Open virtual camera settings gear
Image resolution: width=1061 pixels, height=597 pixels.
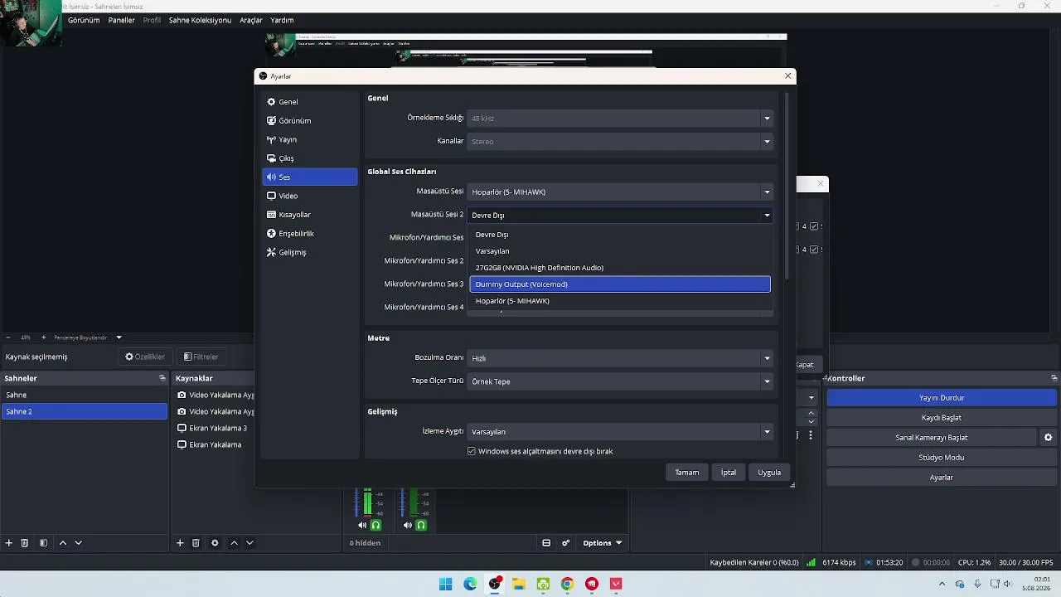tap(1049, 438)
